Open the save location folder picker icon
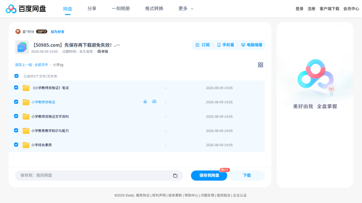 point(175,175)
